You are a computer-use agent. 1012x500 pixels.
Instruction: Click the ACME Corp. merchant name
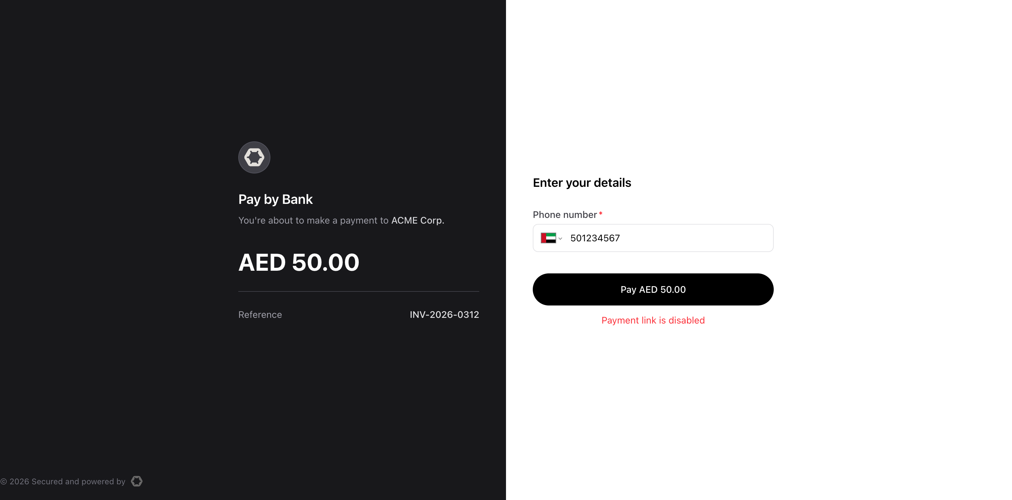point(418,221)
